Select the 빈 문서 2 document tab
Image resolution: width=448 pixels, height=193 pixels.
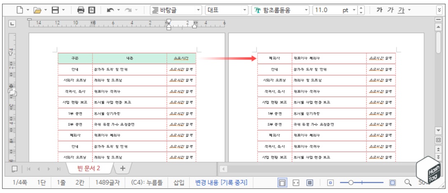[89, 168]
